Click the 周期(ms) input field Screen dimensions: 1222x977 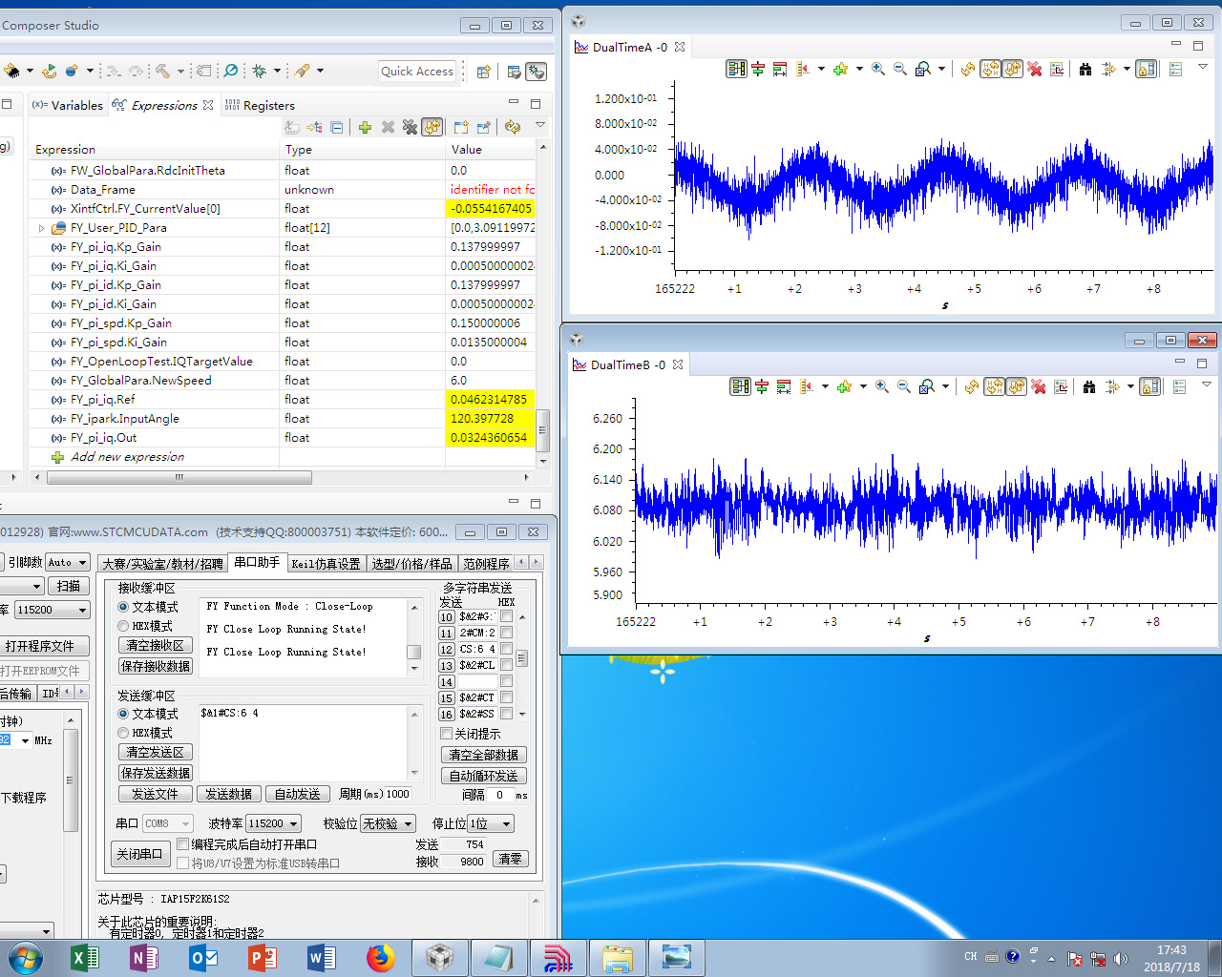[398, 794]
